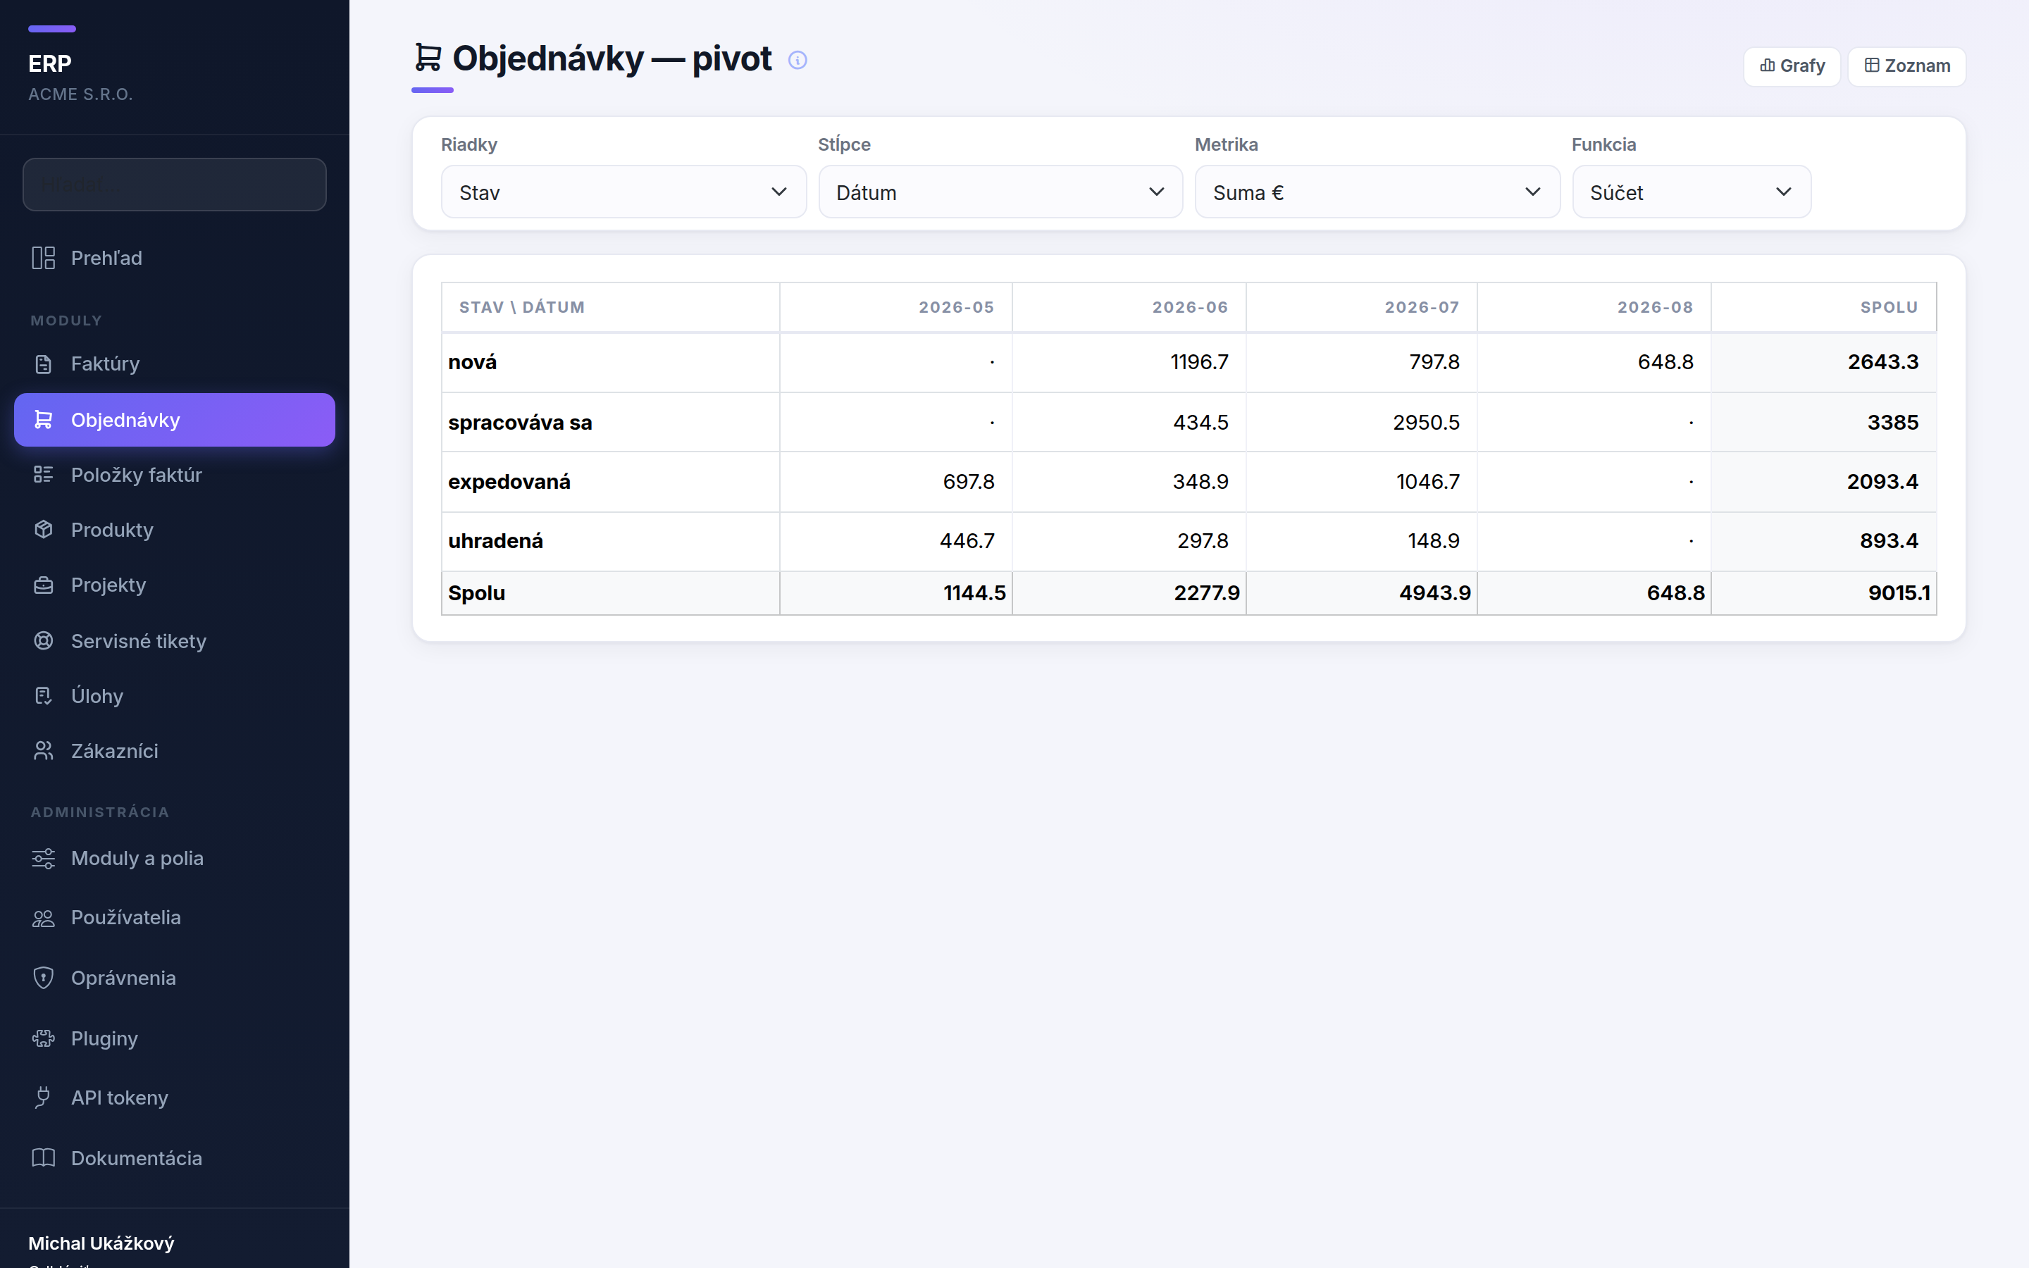Viewport: 2029px width, 1268px height.
Task: Open Používatelia administration page
Action: (175, 917)
